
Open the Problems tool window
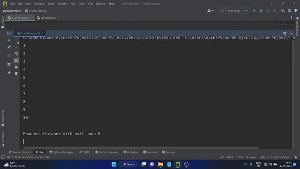[x=131, y=152]
